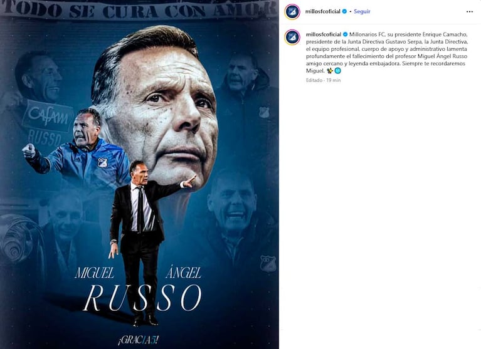Click the 'RUSSO' title text on the poster
Viewport: 481px width, 349px height.
pyautogui.click(x=142, y=298)
